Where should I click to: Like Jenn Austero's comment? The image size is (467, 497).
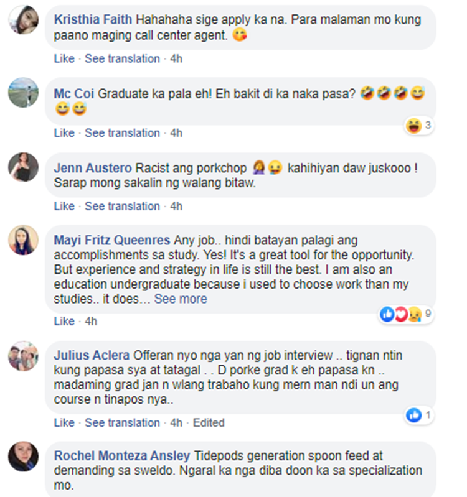[64, 206]
